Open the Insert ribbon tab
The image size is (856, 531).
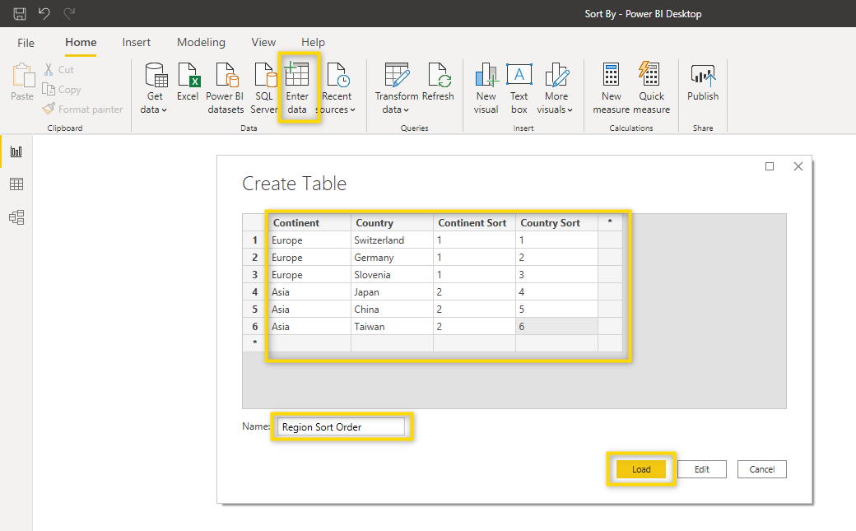click(x=136, y=42)
